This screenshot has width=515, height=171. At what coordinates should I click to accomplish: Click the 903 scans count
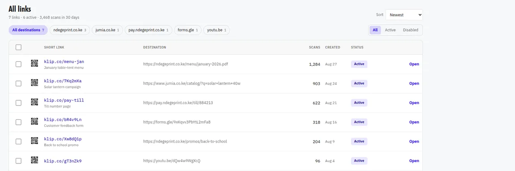pos(317,83)
